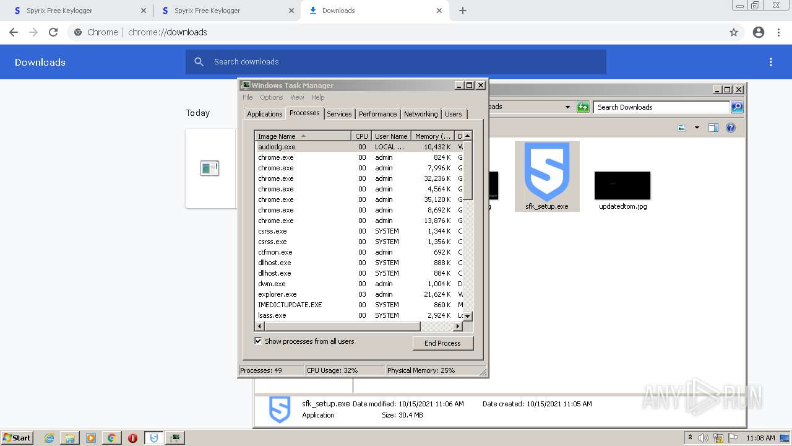The height and width of the screenshot is (446, 792).
Task: Select chrome.exe using 35,120 K memory
Action: click(x=359, y=199)
